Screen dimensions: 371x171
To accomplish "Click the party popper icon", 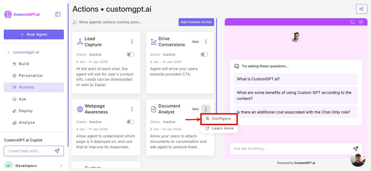I will 75,22.
